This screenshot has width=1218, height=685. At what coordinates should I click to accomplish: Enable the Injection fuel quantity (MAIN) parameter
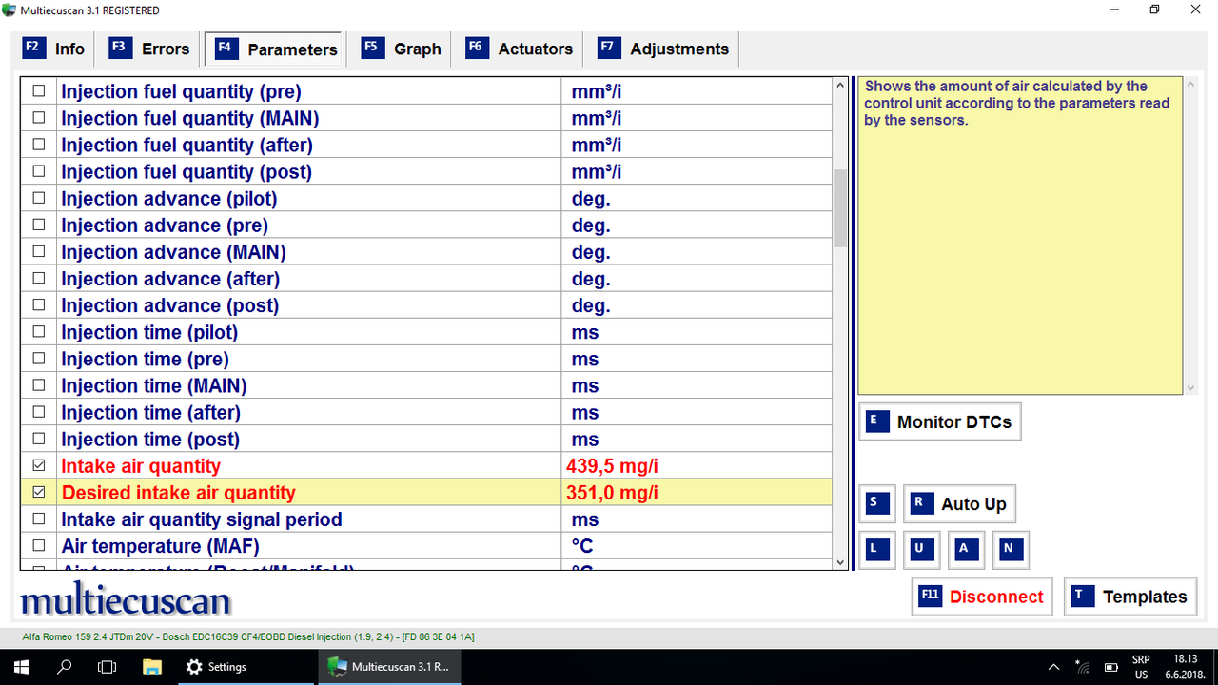pos(38,117)
